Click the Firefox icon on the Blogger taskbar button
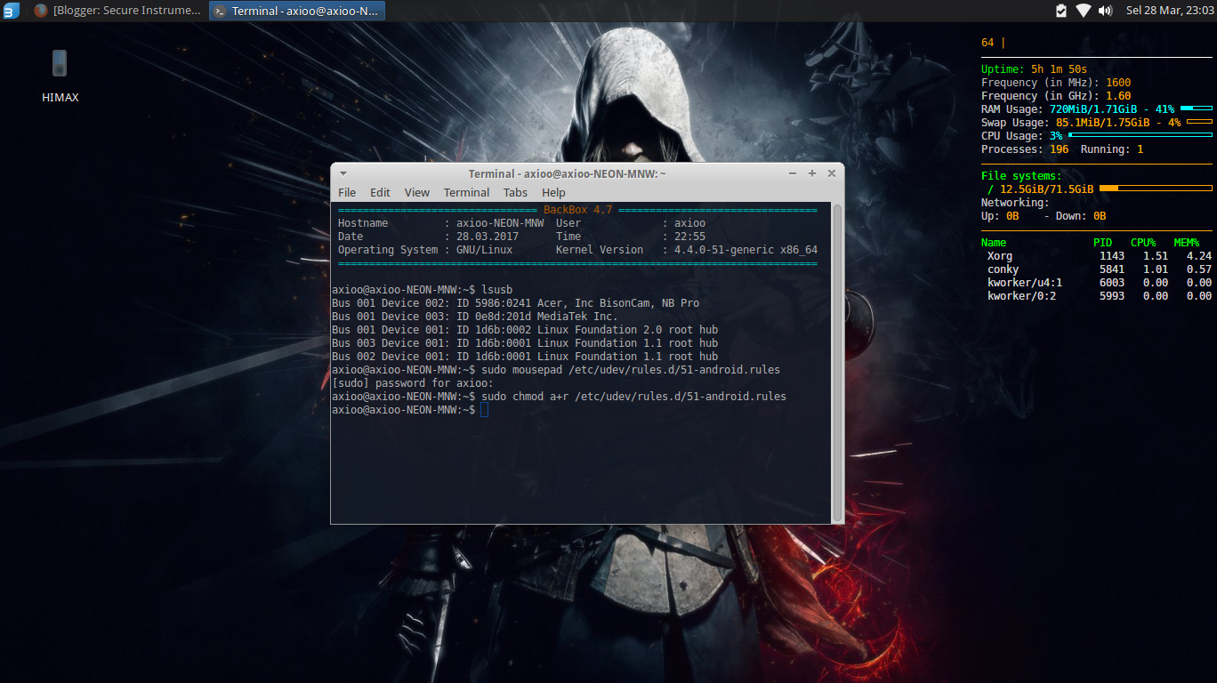Viewport: 1217px width, 683px height. pyautogui.click(x=41, y=11)
